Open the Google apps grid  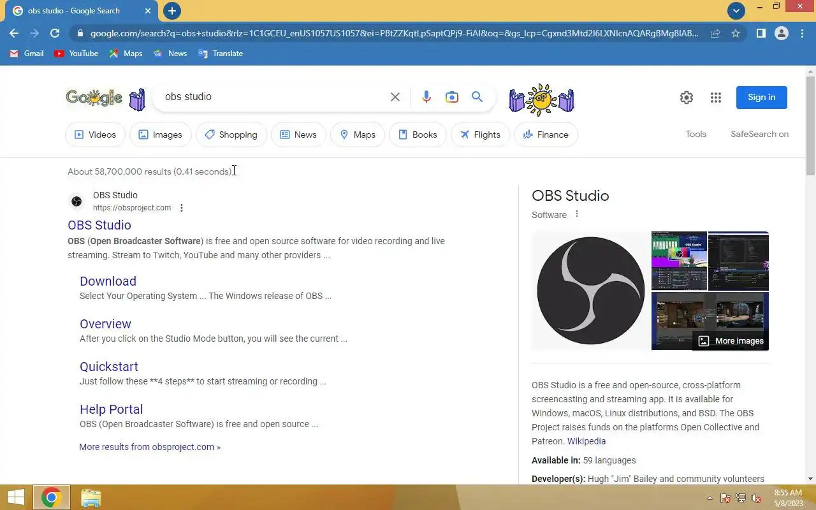(x=716, y=98)
